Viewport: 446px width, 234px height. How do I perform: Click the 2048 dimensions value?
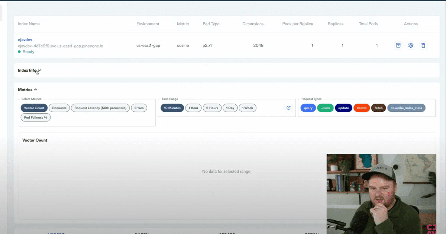258,45
